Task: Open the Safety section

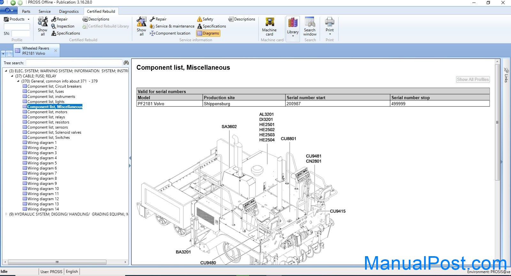Action: [x=205, y=19]
